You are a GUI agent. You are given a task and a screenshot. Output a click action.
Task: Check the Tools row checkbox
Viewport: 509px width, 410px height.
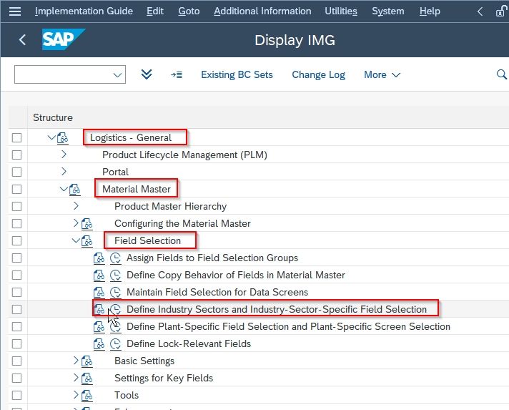pos(17,396)
